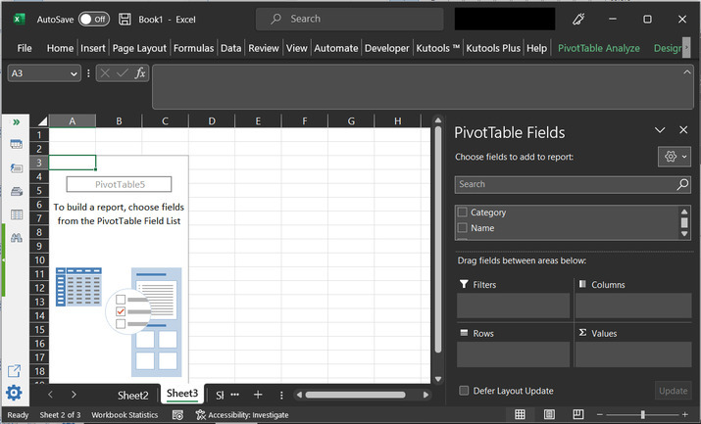Open PivotTable Fields task pane options chevron
The height and width of the screenshot is (424, 701).
[659, 130]
